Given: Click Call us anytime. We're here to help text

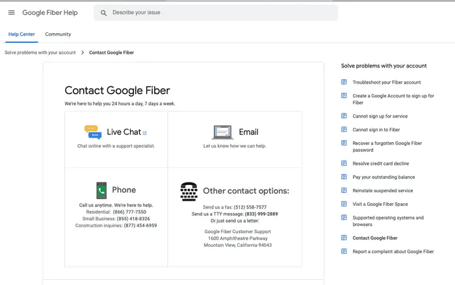Looking at the screenshot, I should (x=116, y=205).
